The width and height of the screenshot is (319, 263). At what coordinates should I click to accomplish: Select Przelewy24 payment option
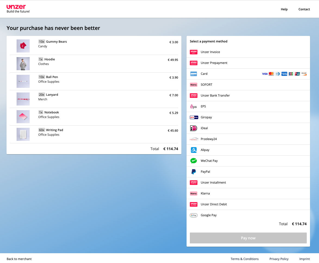click(x=248, y=139)
